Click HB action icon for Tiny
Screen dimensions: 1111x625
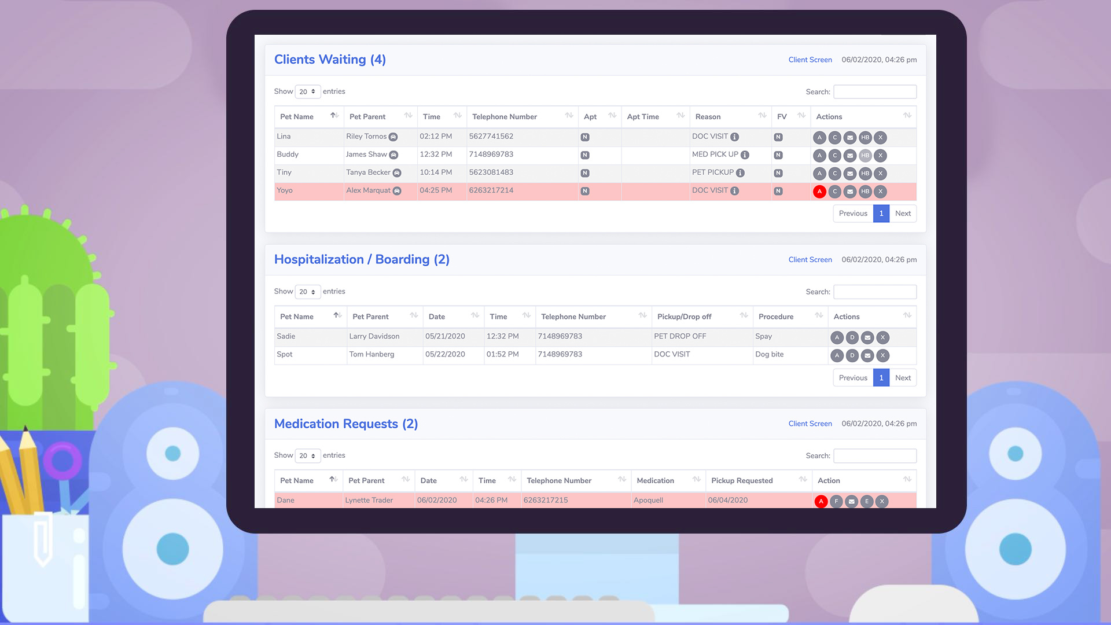pyautogui.click(x=865, y=174)
